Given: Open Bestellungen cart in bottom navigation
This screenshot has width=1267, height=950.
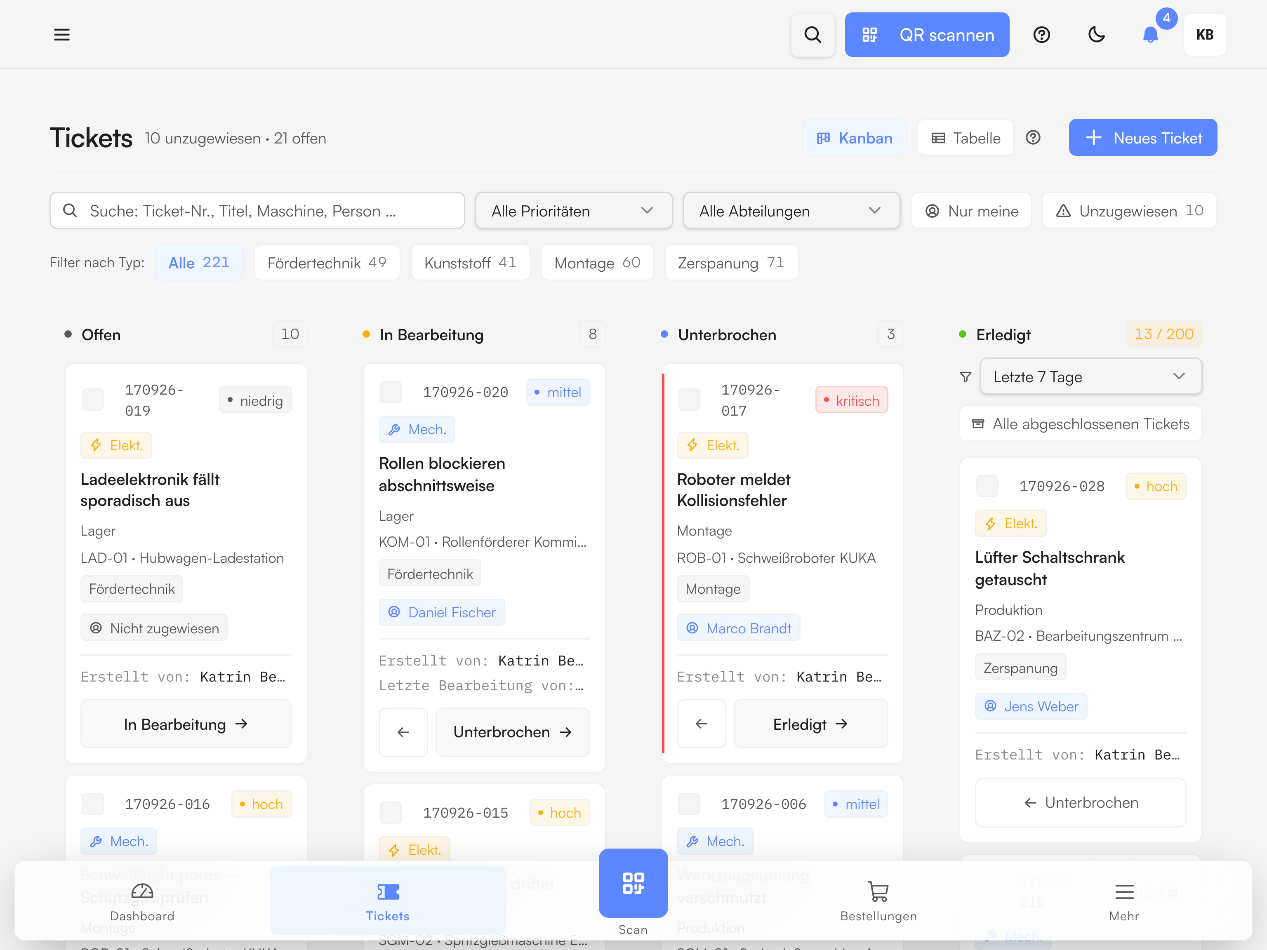Looking at the screenshot, I should pos(878,902).
